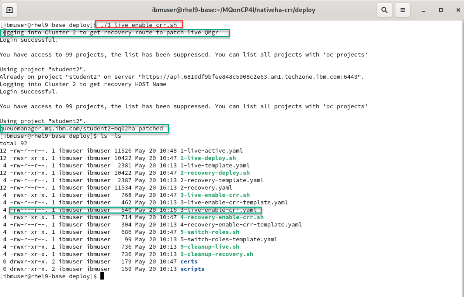The image size is (464, 297).
Task: Minimize the terminal window
Action: point(423,10)
